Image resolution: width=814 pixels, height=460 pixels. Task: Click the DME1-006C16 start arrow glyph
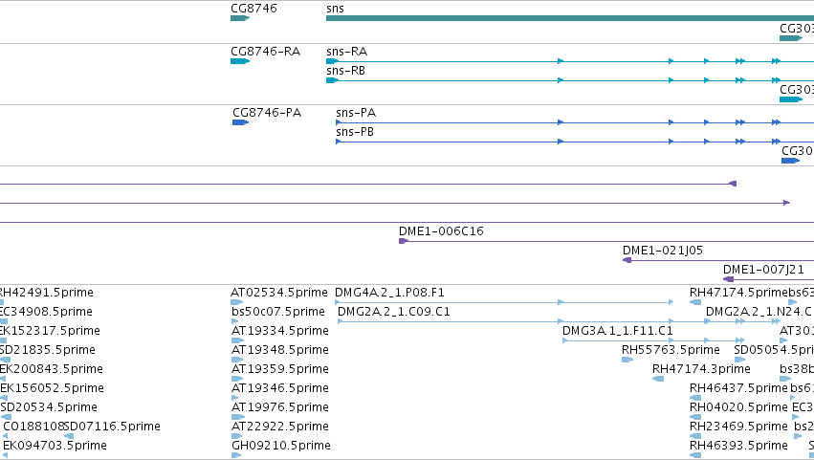404,241
